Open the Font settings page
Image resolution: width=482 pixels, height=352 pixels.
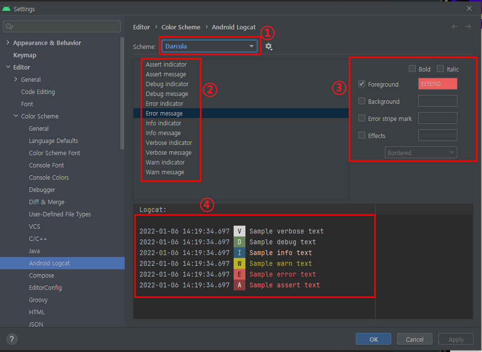point(27,104)
